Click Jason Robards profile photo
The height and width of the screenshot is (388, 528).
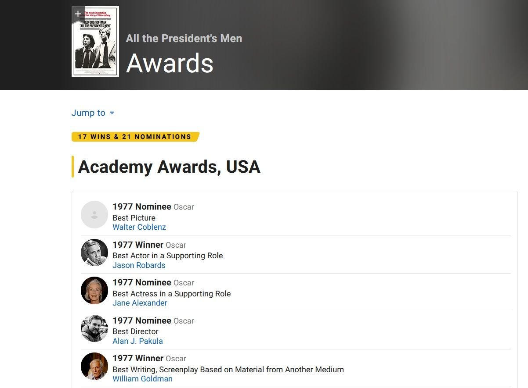tap(94, 253)
